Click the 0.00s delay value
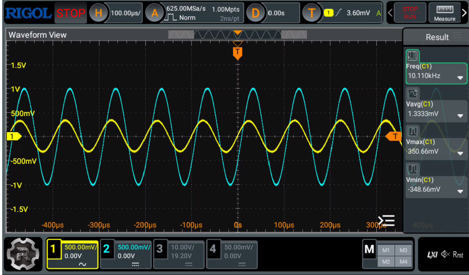 276,13
